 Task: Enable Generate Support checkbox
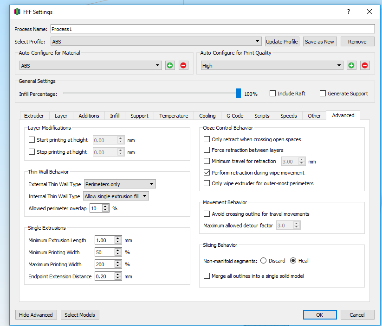[x=323, y=94]
